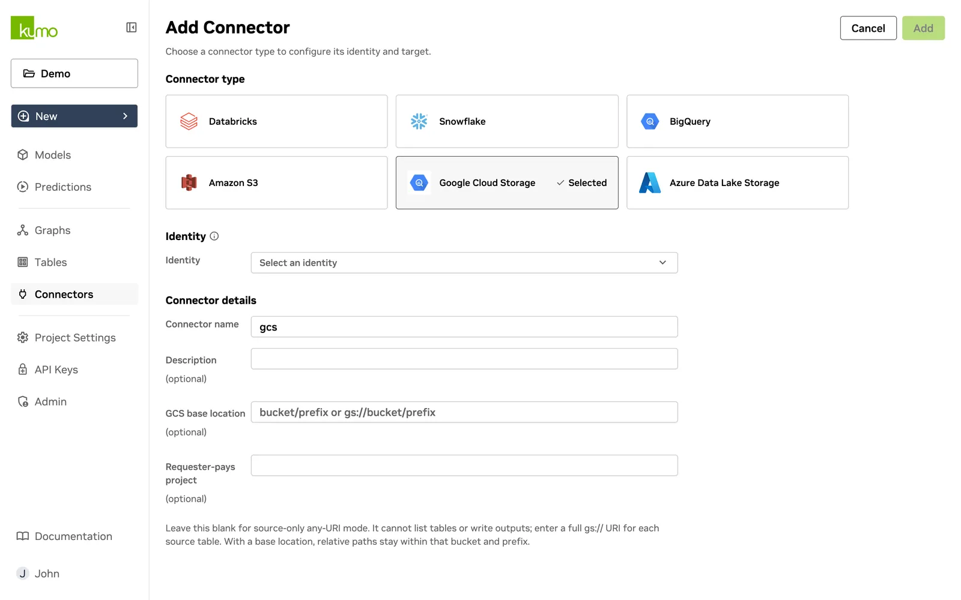961x600 pixels.
Task: Open the Demo project selector
Action: (x=74, y=73)
